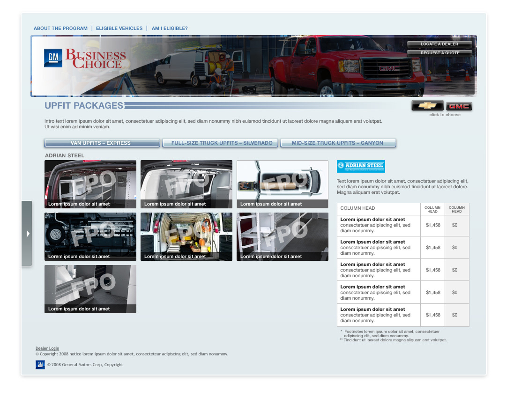View the spare tire underbody thumbnail
This screenshot has height=398, width=506.
coord(90,236)
